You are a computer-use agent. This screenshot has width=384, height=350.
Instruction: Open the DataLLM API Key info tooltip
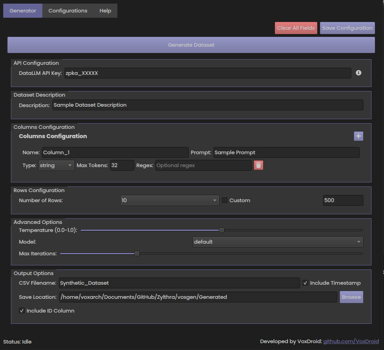(x=358, y=73)
